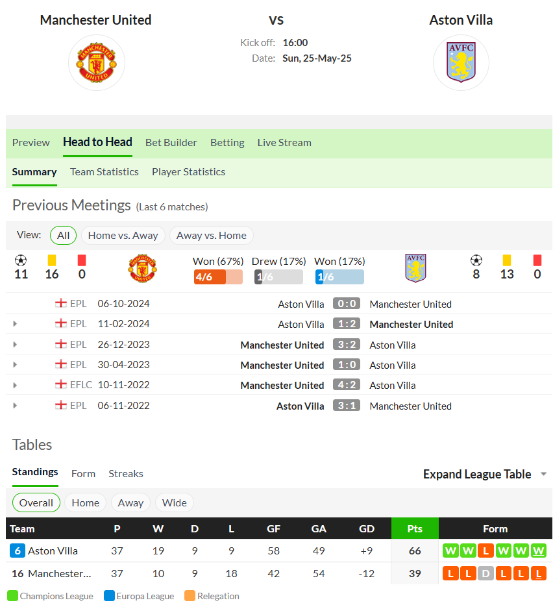
Task: Click Aston Villa's yellow card icon
Action: (506, 260)
